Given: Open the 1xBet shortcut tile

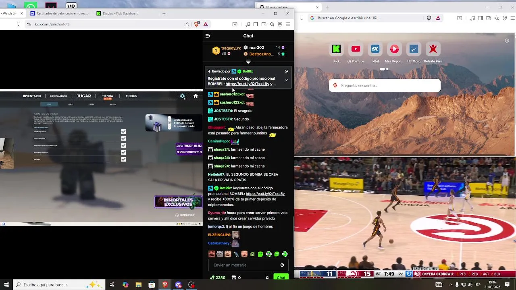Looking at the screenshot, I should [x=375, y=52].
